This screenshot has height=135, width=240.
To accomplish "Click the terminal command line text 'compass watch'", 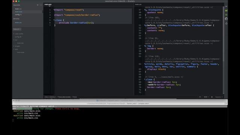I will tap(46, 106).
